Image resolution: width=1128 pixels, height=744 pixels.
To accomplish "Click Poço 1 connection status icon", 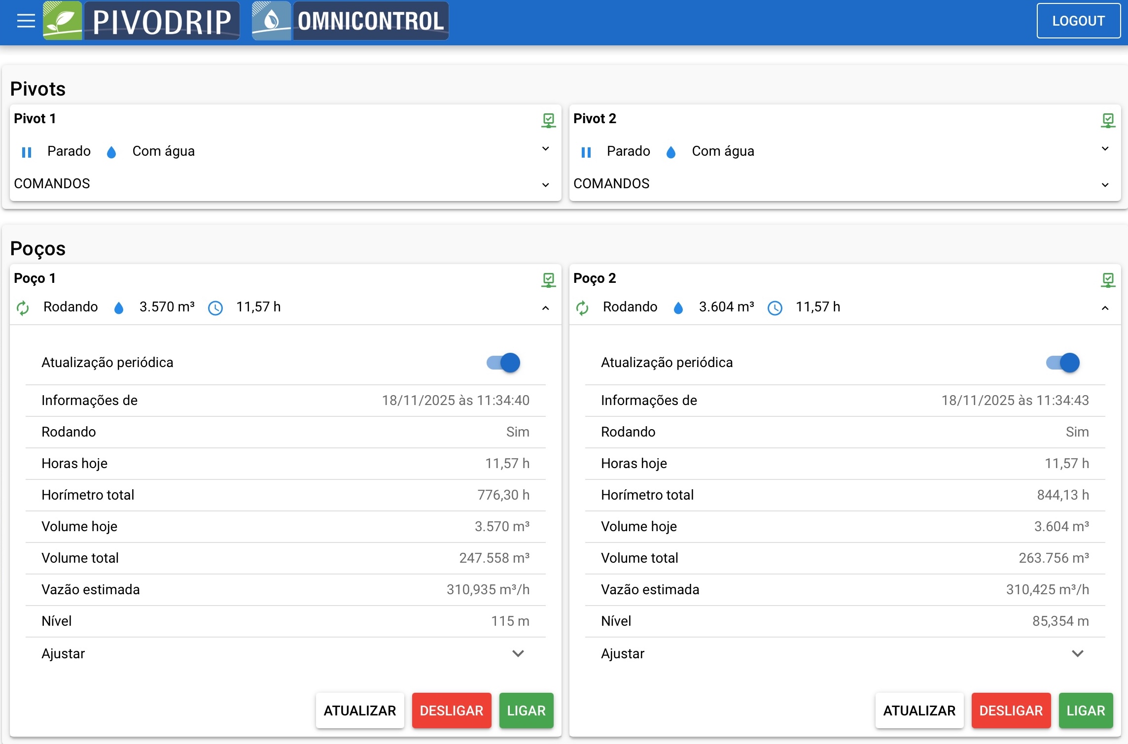I will point(548,279).
